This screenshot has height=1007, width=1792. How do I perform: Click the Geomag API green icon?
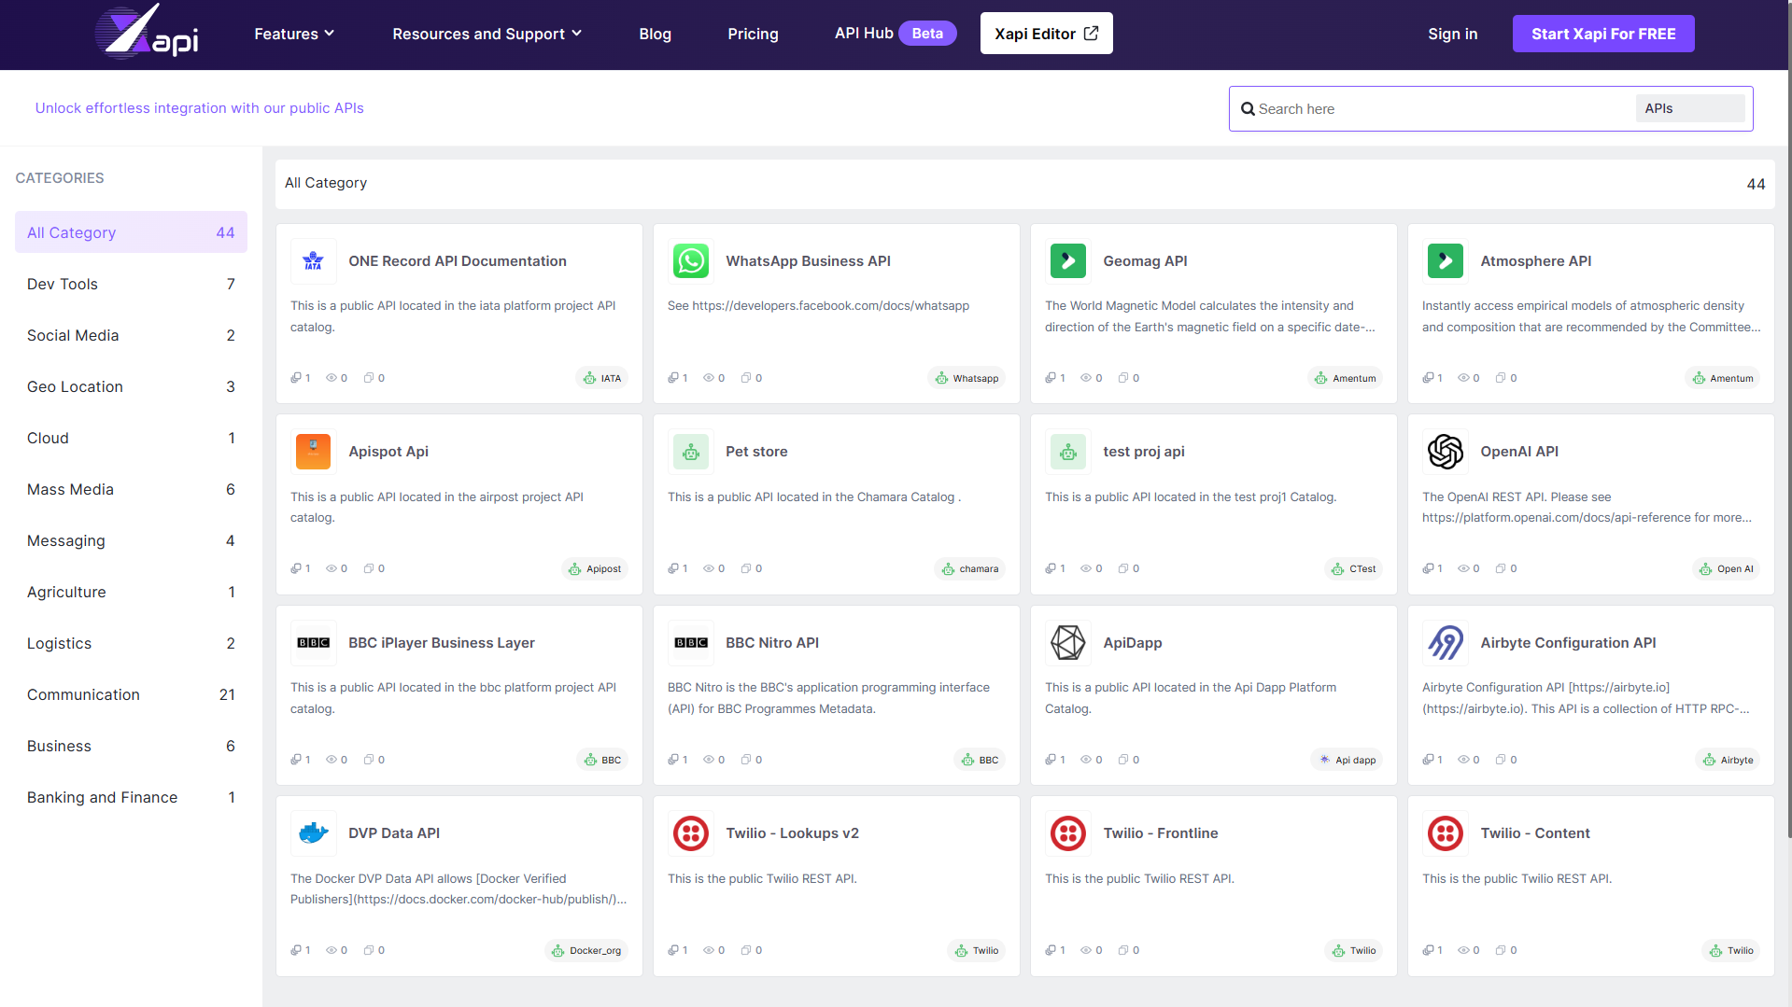[x=1067, y=261]
